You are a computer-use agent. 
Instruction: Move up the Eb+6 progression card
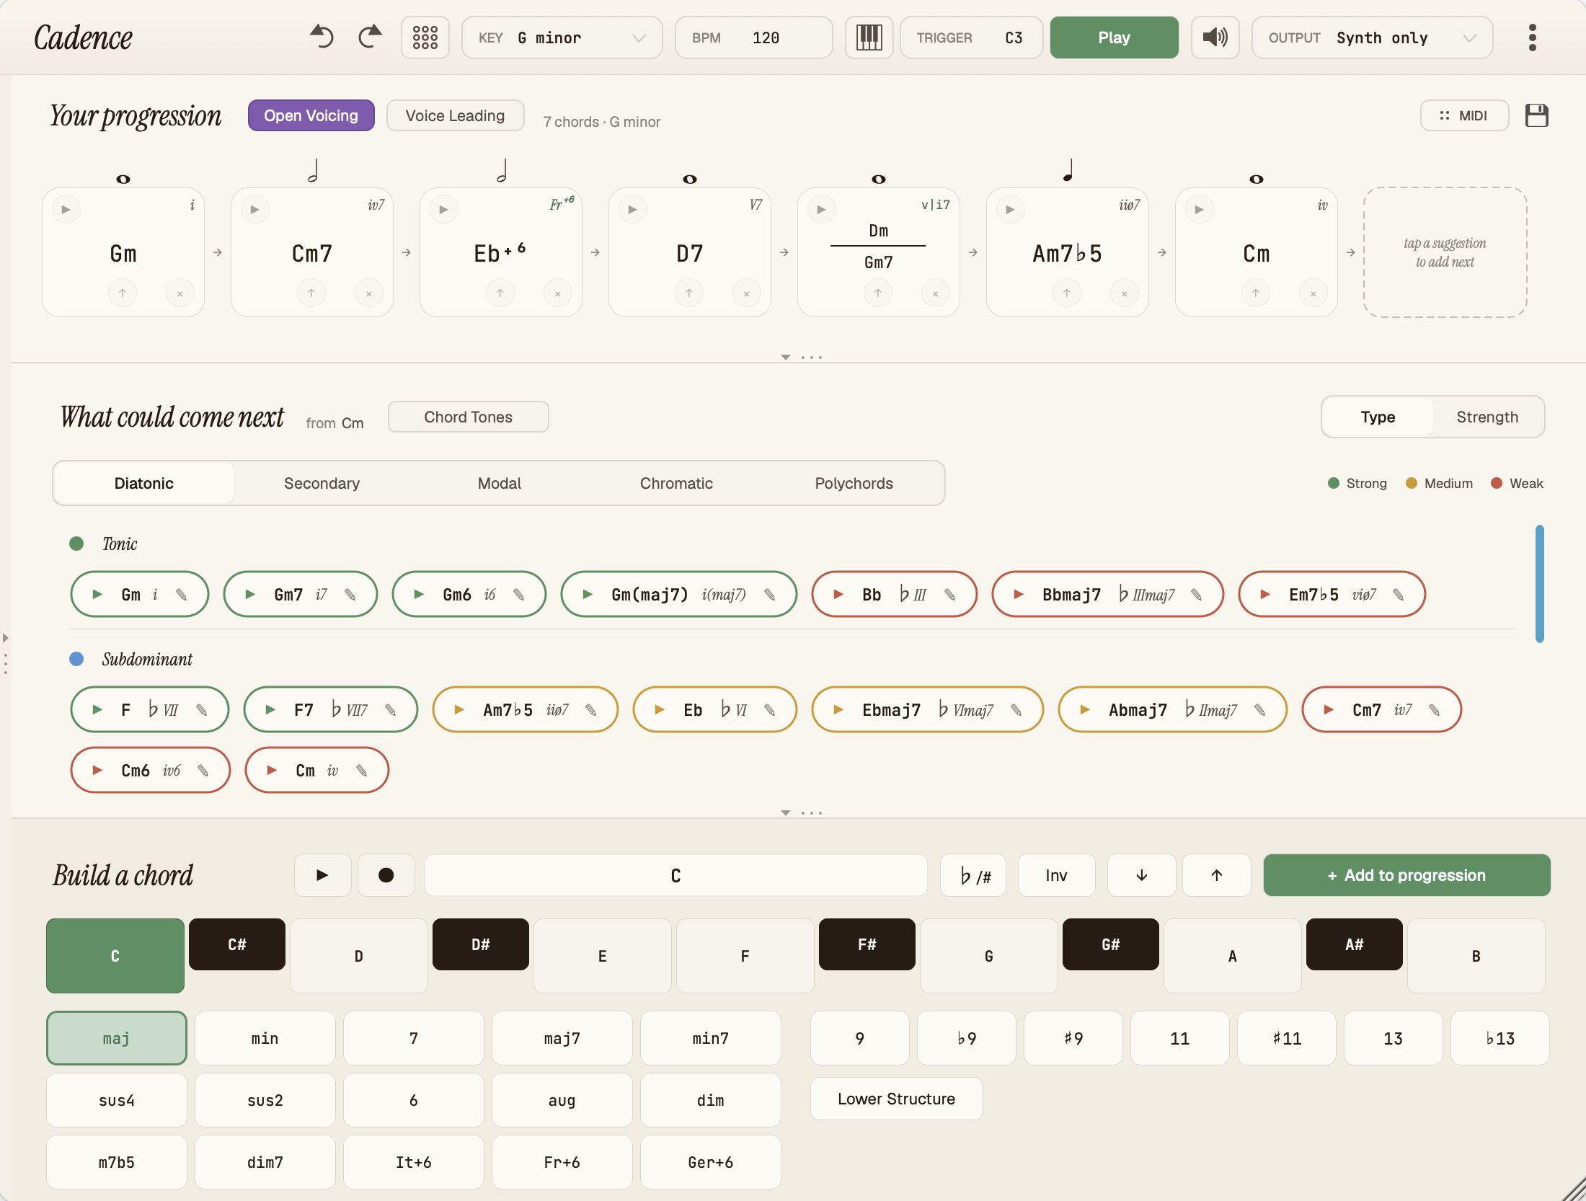pyautogui.click(x=500, y=293)
